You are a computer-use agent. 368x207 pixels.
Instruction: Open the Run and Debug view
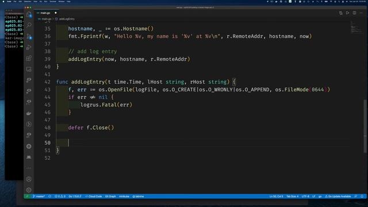[29, 47]
